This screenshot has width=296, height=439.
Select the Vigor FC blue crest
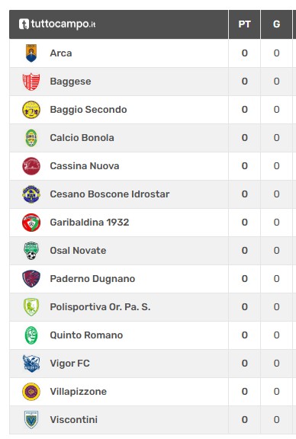[x=31, y=364]
